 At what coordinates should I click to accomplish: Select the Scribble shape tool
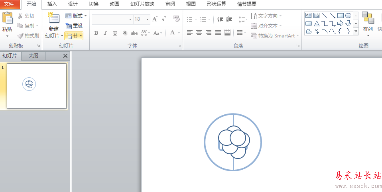(317, 31)
